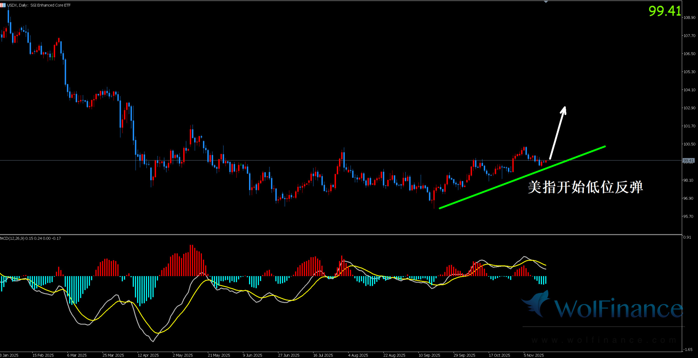698x358 pixels.
Task: Click the 108.90 price scale label
Action: coord(689,18)
